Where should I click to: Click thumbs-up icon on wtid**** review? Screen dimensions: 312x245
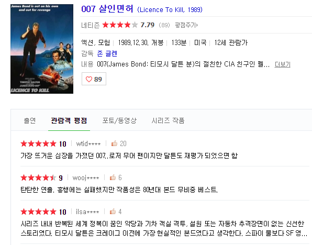[x=114, y=143]
